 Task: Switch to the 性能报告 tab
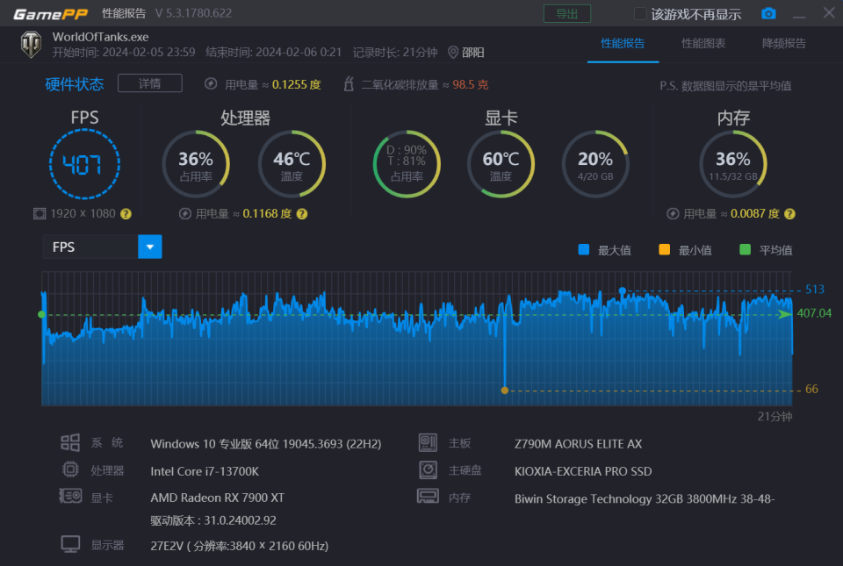(623, 44)
